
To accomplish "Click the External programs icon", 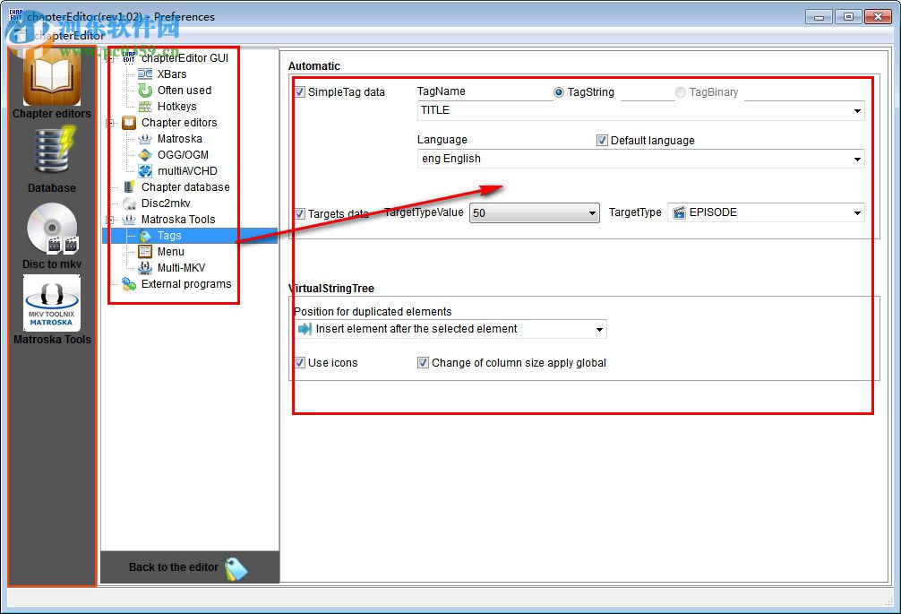I will (129, 284).
